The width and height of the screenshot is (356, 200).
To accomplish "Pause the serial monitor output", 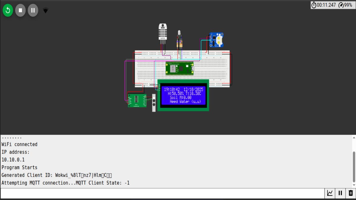I will click(x=340, y=193).
